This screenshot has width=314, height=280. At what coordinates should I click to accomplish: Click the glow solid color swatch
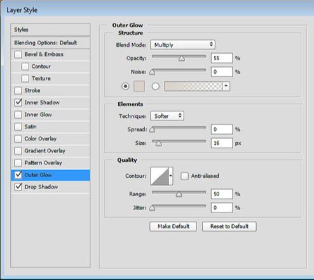pyautogui.click(x=139, y=86)
